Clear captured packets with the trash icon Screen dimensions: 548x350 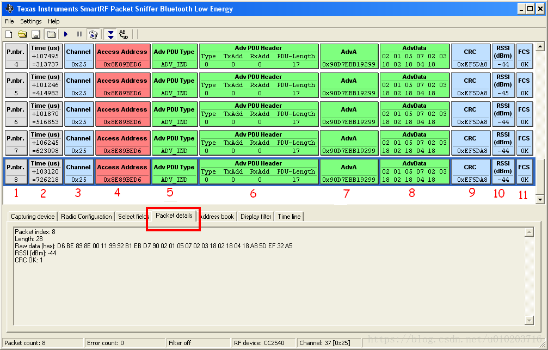tap(93, 34)
